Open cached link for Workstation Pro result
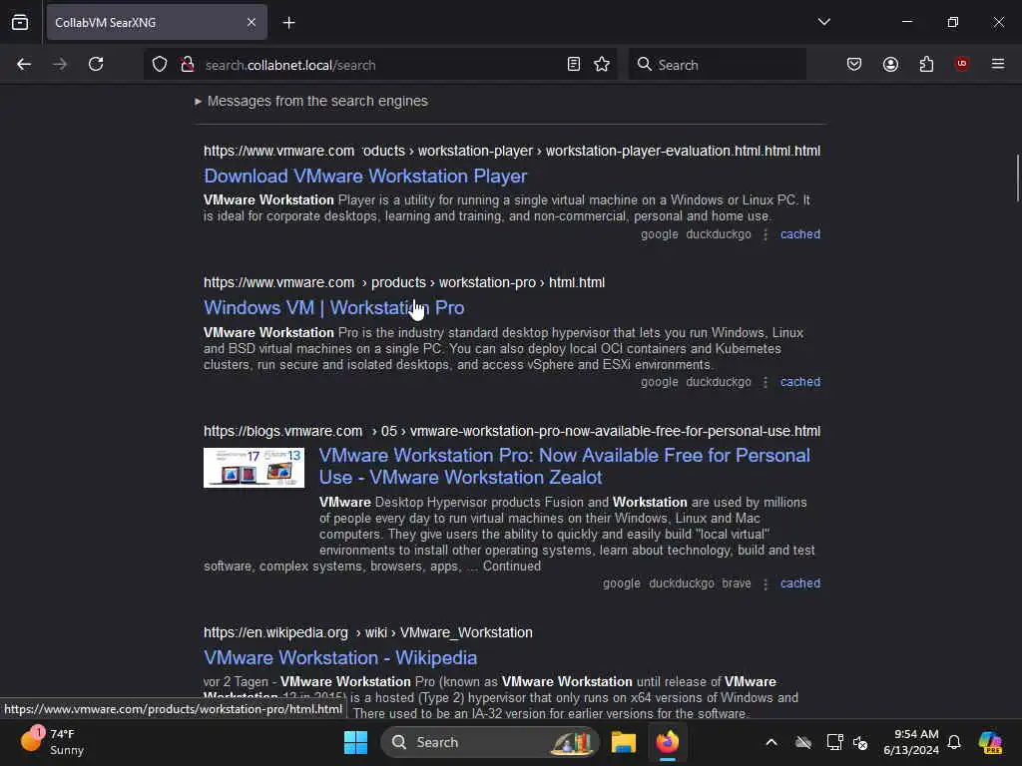 click(800, 382)
